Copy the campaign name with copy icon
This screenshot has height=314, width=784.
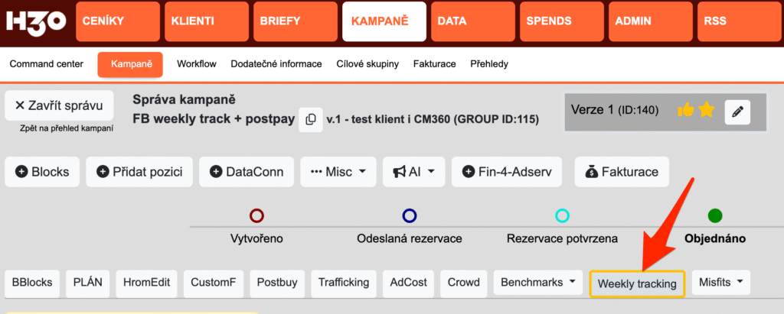pyautogui.click(x=310, y=119)
